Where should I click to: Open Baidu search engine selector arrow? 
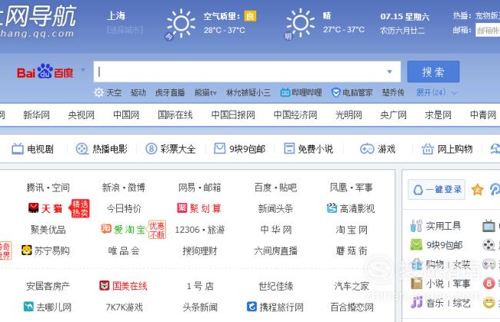pos(83,69)
